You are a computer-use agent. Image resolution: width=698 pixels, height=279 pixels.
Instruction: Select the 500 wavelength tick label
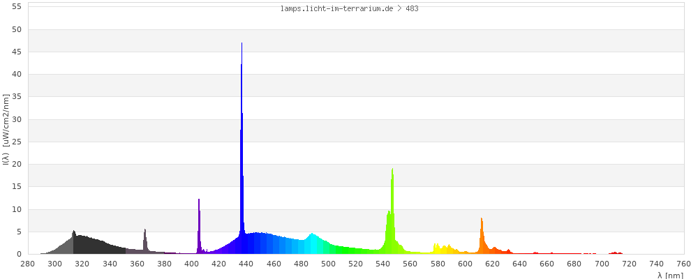tap(329, 264)
